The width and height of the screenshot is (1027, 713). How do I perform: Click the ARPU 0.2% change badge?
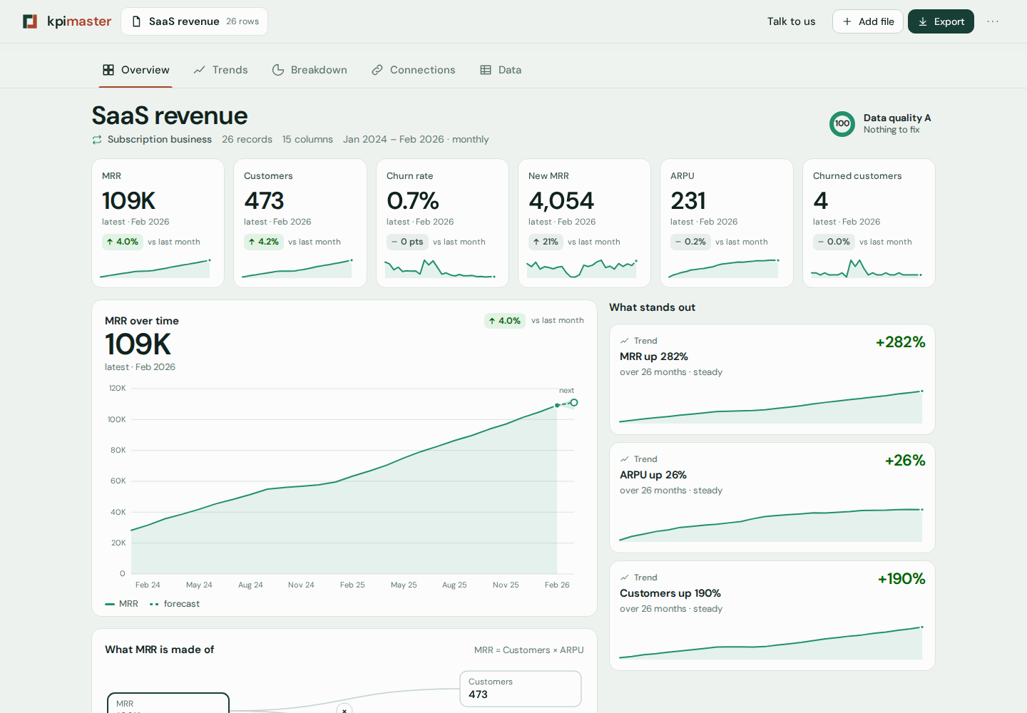coord(690,242)
